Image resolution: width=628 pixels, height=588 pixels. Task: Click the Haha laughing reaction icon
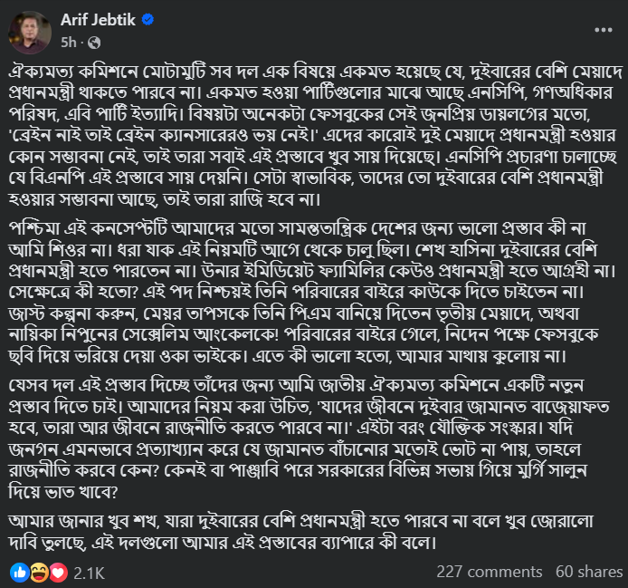pyautogui.click(x=39, y=573)
